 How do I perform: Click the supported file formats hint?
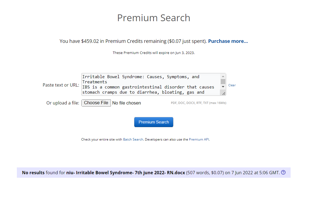[198, 103]
